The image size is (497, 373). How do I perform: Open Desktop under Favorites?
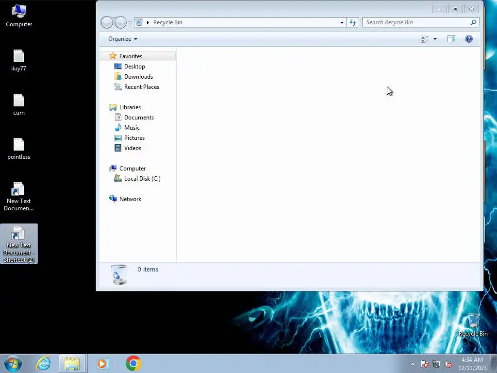[x=134, y=66]
